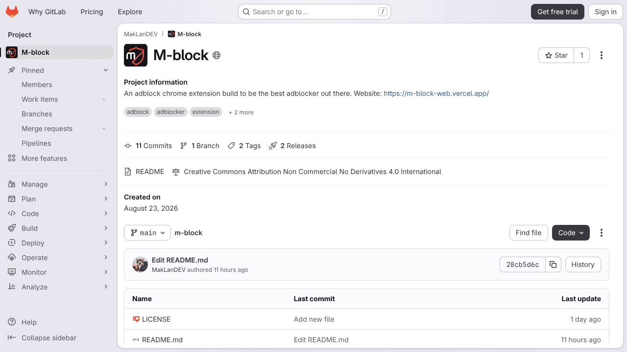Click the README.md markdown file icon
This screenshot has height=352, width=627.
pos(136,340)
